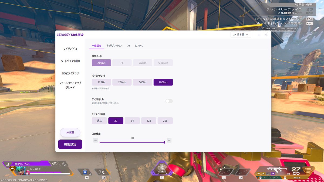
Task: Select 適応 stride precision
Action: click(99, 121)
